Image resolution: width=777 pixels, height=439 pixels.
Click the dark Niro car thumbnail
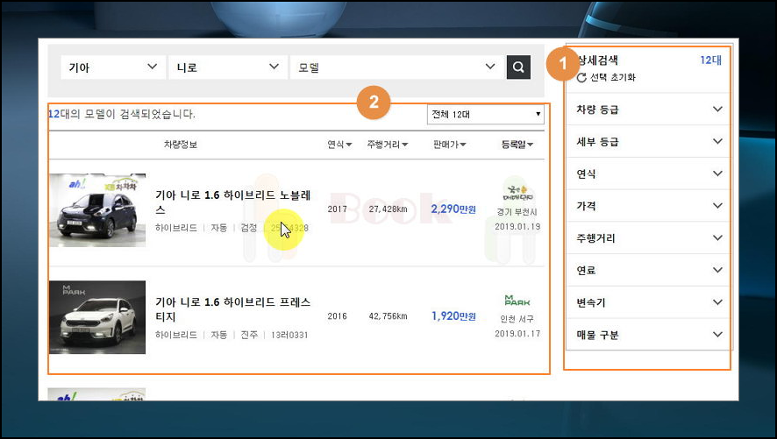pos(97,209)
